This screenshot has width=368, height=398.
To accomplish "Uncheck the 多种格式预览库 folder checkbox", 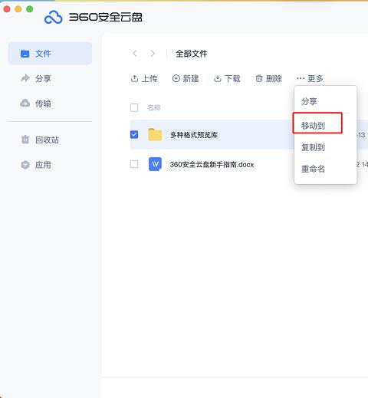I will 134,134.
